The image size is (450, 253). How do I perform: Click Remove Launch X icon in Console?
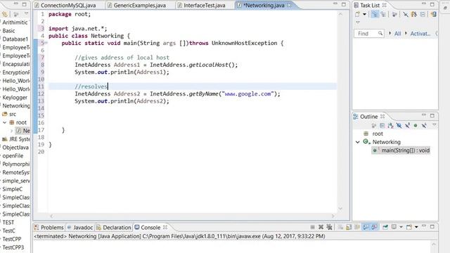(321, 227)
